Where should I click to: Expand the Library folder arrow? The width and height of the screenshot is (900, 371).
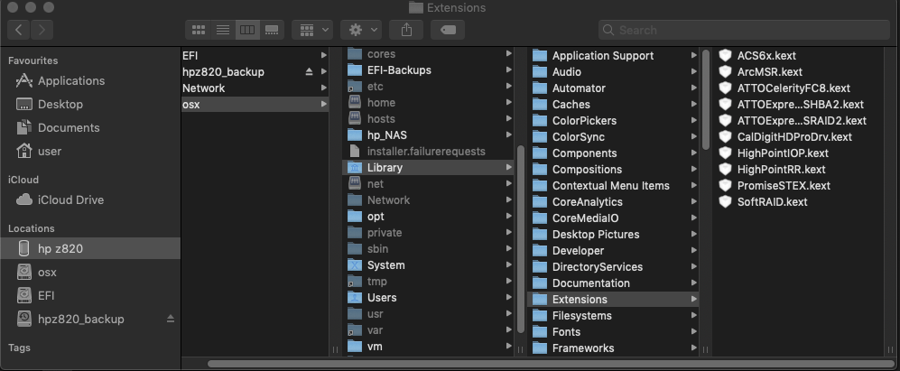coord(508,168)
